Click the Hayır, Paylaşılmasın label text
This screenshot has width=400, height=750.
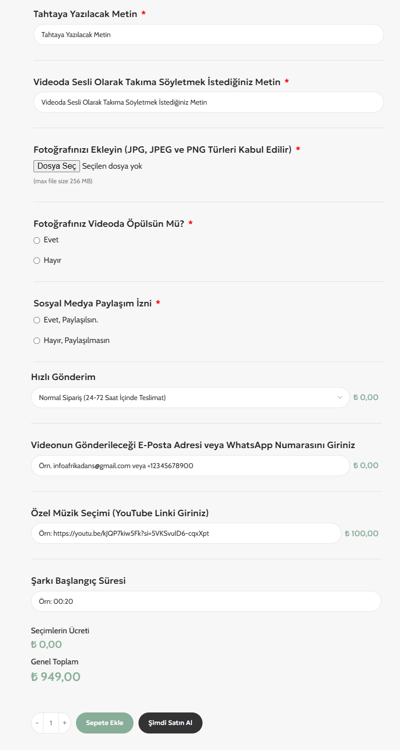[x=76, y=340]
